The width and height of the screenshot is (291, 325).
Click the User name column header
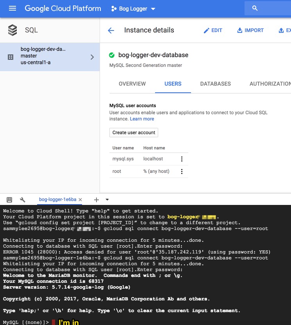coord(123,148)
